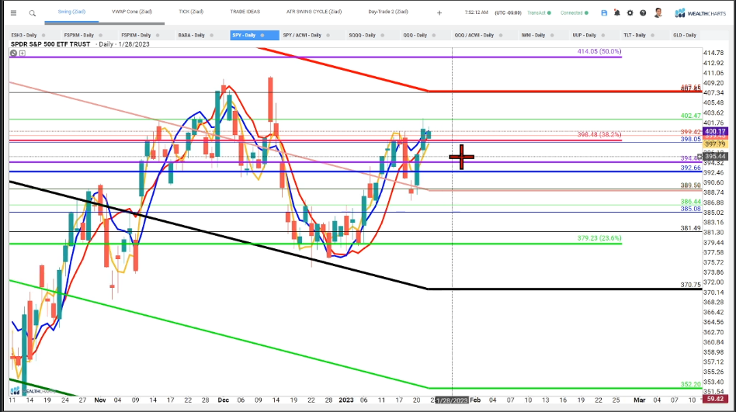Add a new workspace tab with plus
Image resolution: width=736 pixels, height=412 pixels.
[x=439, y=13]
